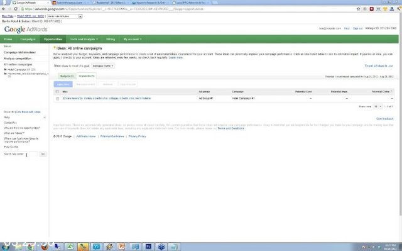402x251 pixels.
Task: Open Analyze competition in sidebar
Action: click(x=18, y=59)
